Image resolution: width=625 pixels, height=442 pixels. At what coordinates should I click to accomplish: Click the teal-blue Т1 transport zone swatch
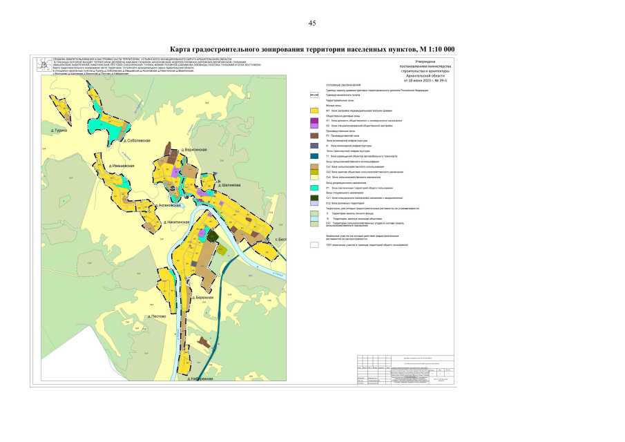314,156
